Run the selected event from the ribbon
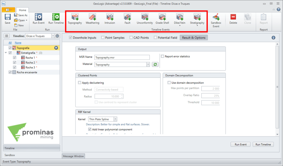 point(38,19)
